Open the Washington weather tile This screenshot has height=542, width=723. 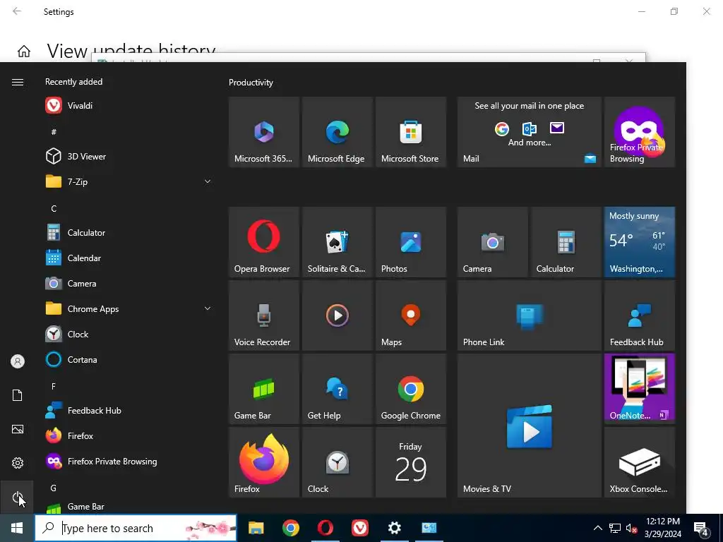640,242
